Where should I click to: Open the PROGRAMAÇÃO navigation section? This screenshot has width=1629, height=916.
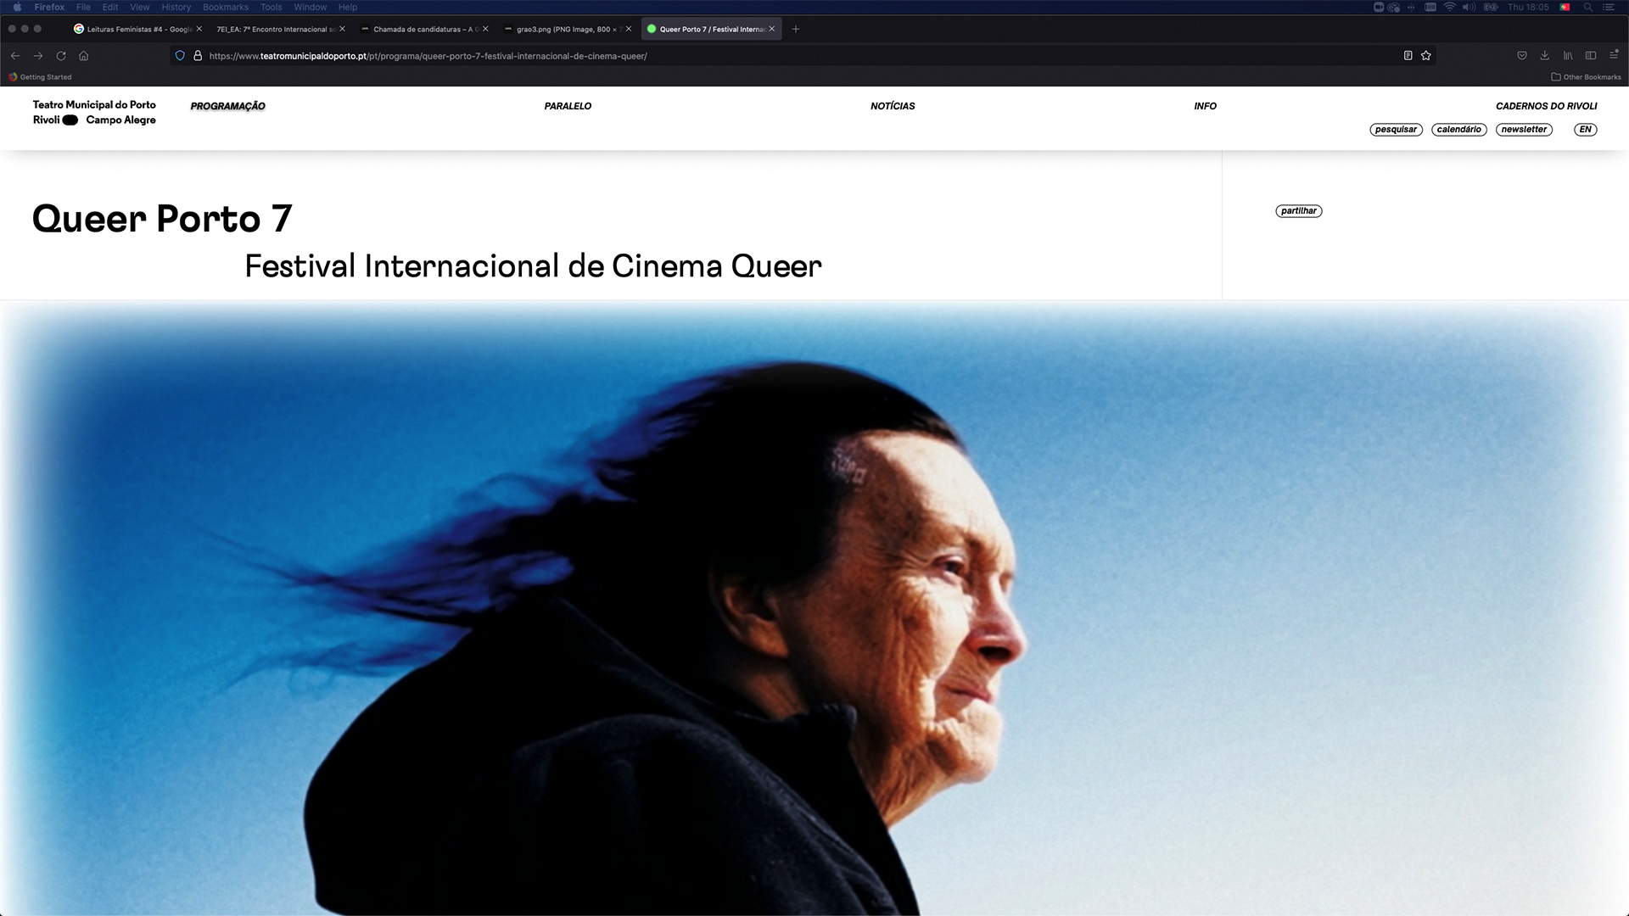click(227, 106)
